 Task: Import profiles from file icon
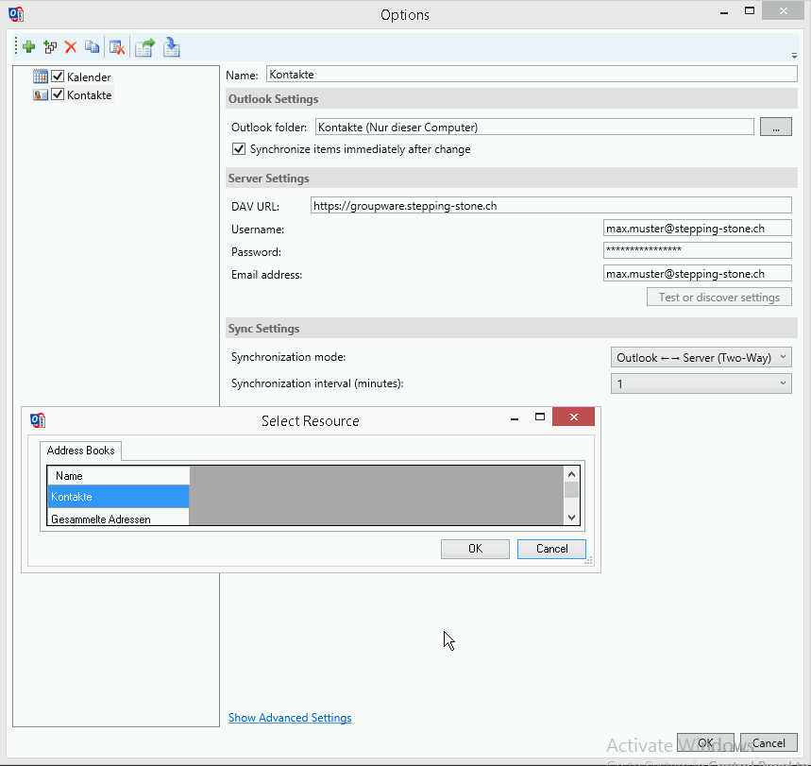coord(171,46)
